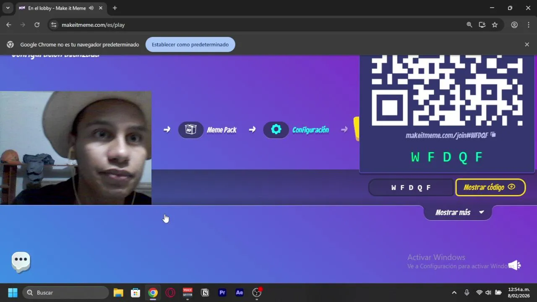Screen dimensions: 537x302
Task: Expand the Mostrar más dropdown
Action: pyautogui.click(x=458, y=213)
